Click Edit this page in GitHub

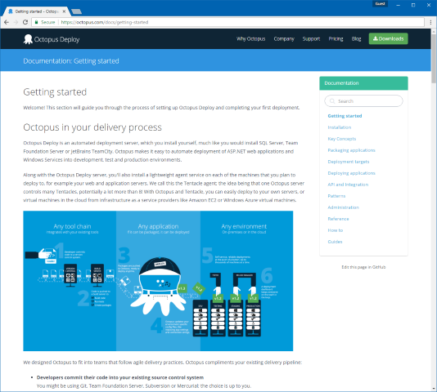363,267
